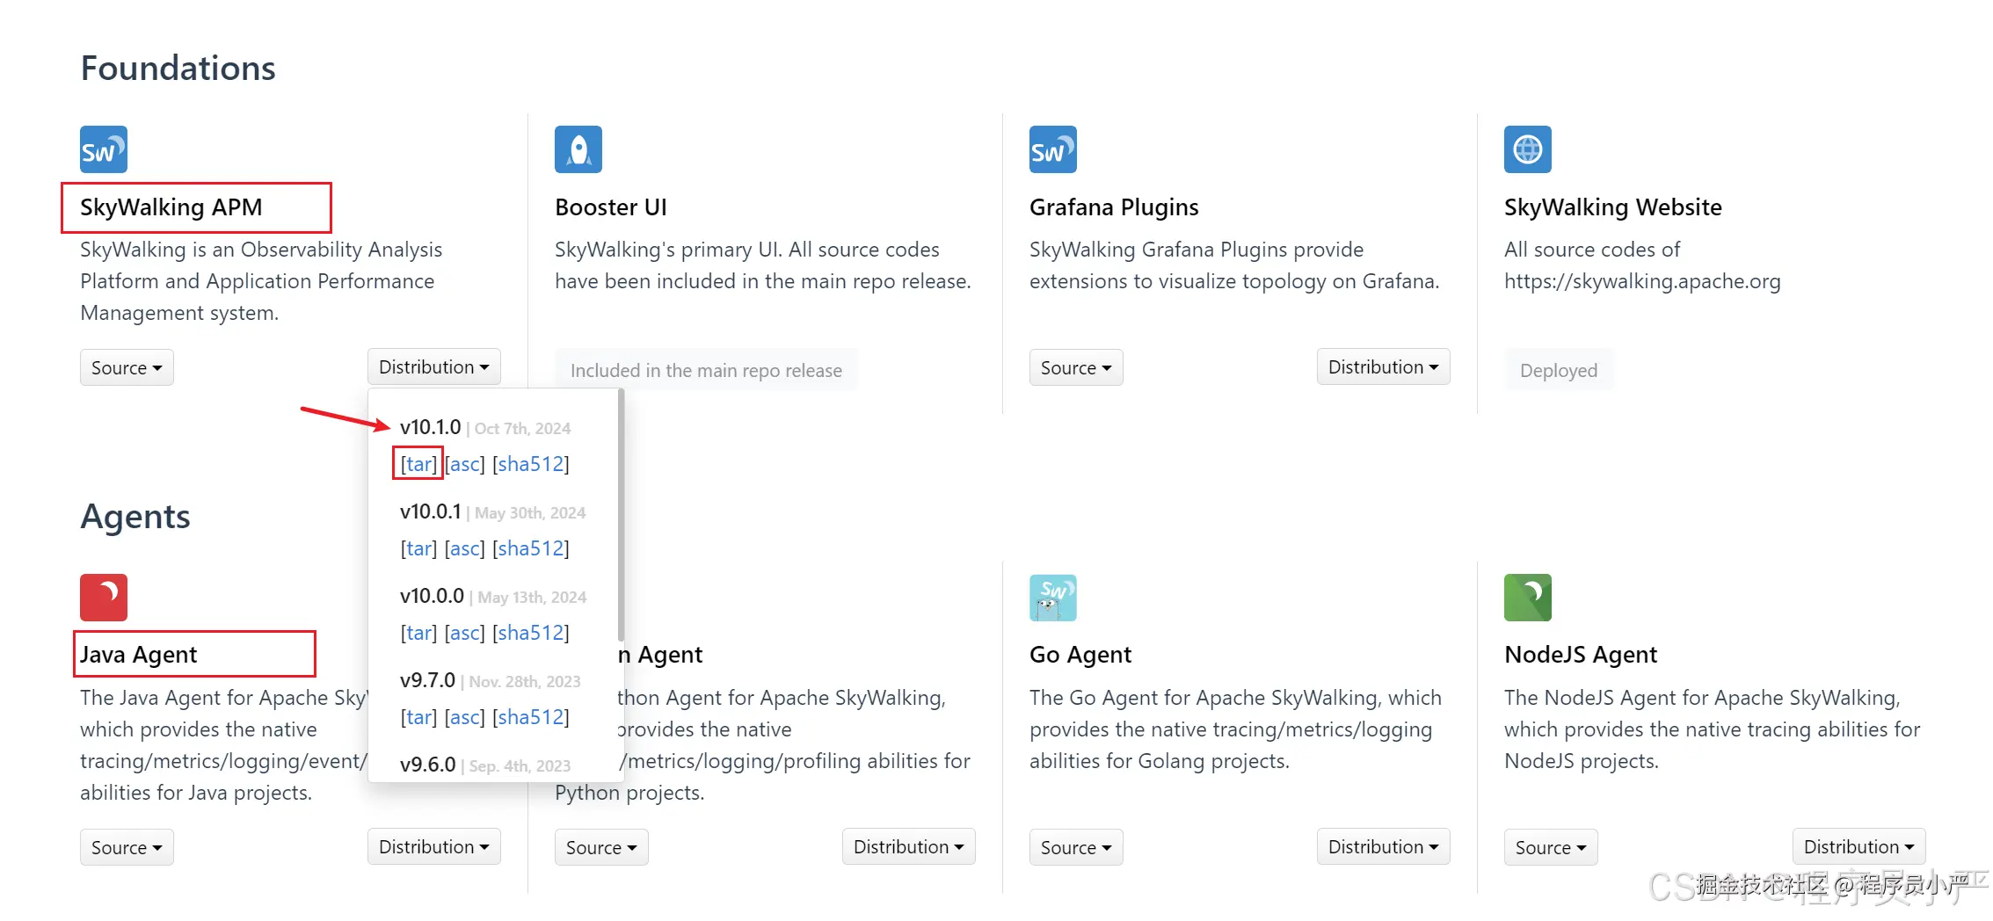Image resolution: width=1993 pixels, height=921 pixels.
Task: Click the SkyWalking APM logo icon
Action: 104,149
